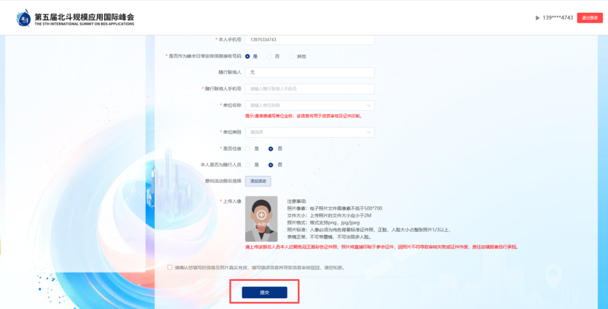Click the 添加活动 add activity button
Viewport: 608px width, 309px height.
click(x=258, y=181)
